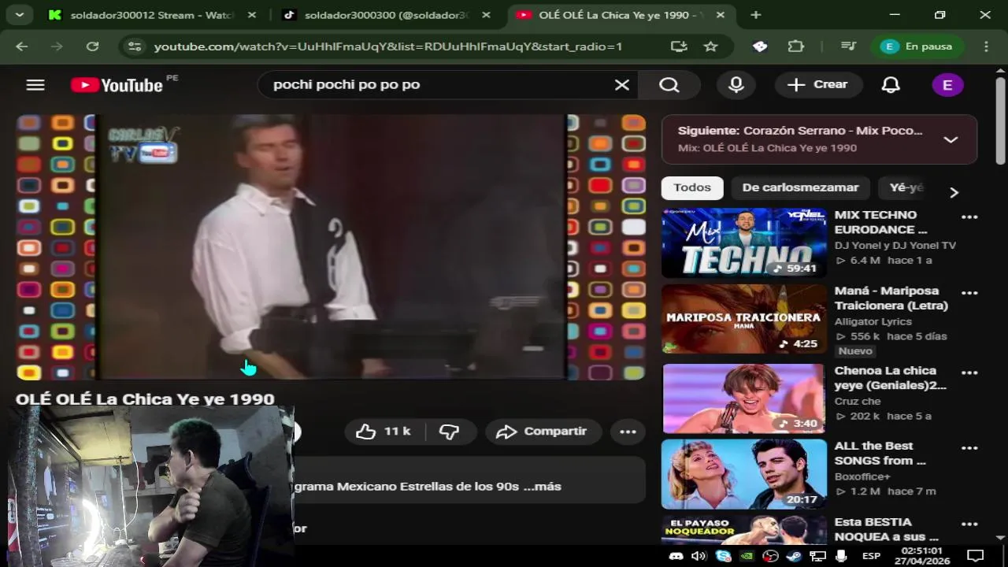Open the YouTube hamburger guide menu
Viewport: 1008px width, 567px height.
tap(35, 85)
